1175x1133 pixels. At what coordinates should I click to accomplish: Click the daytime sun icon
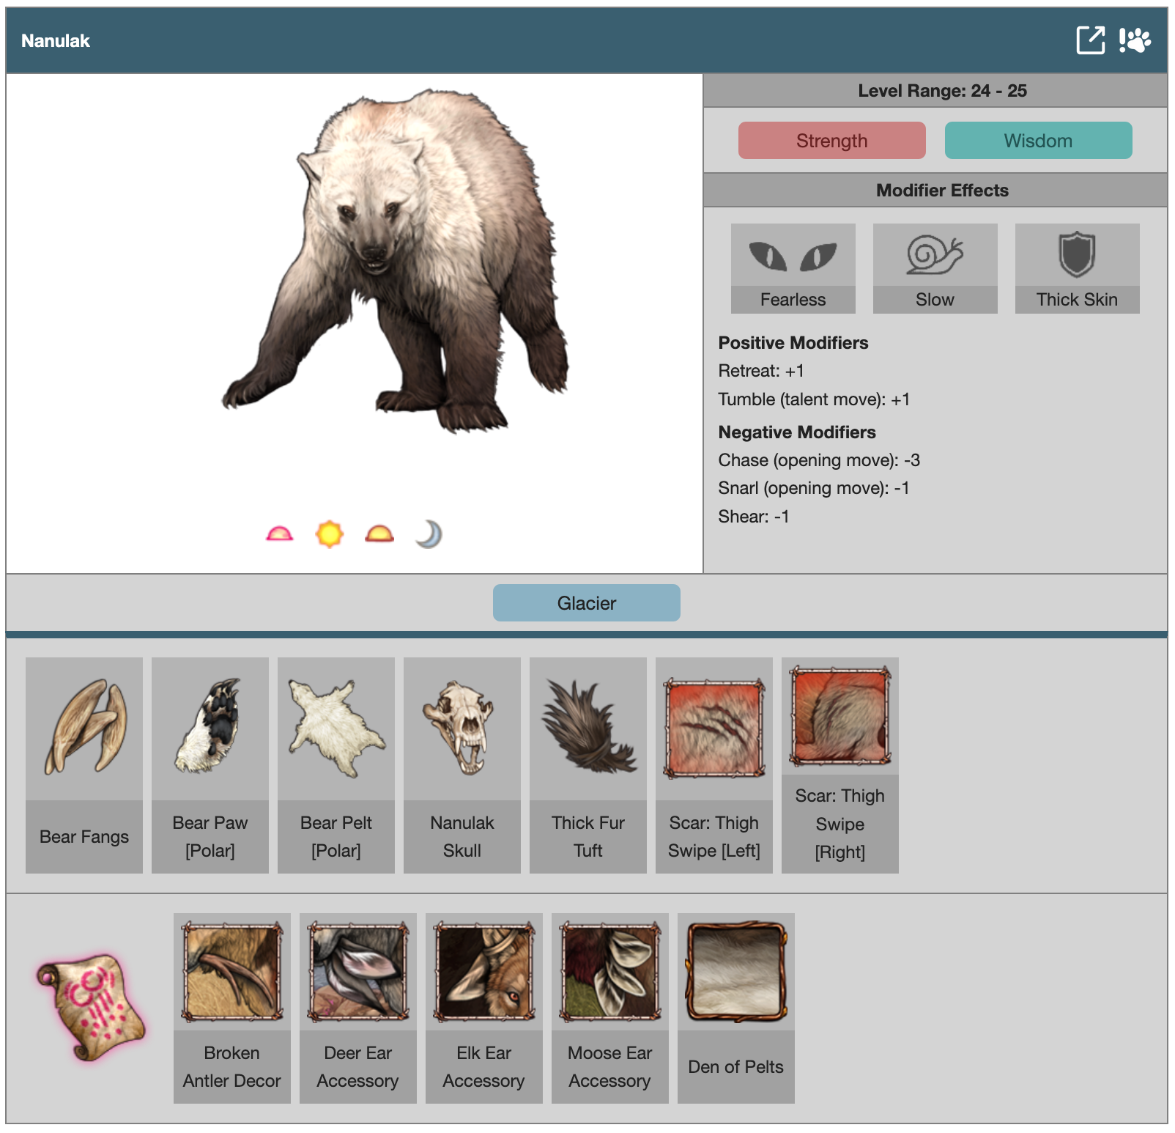click(x=330, y=534)
